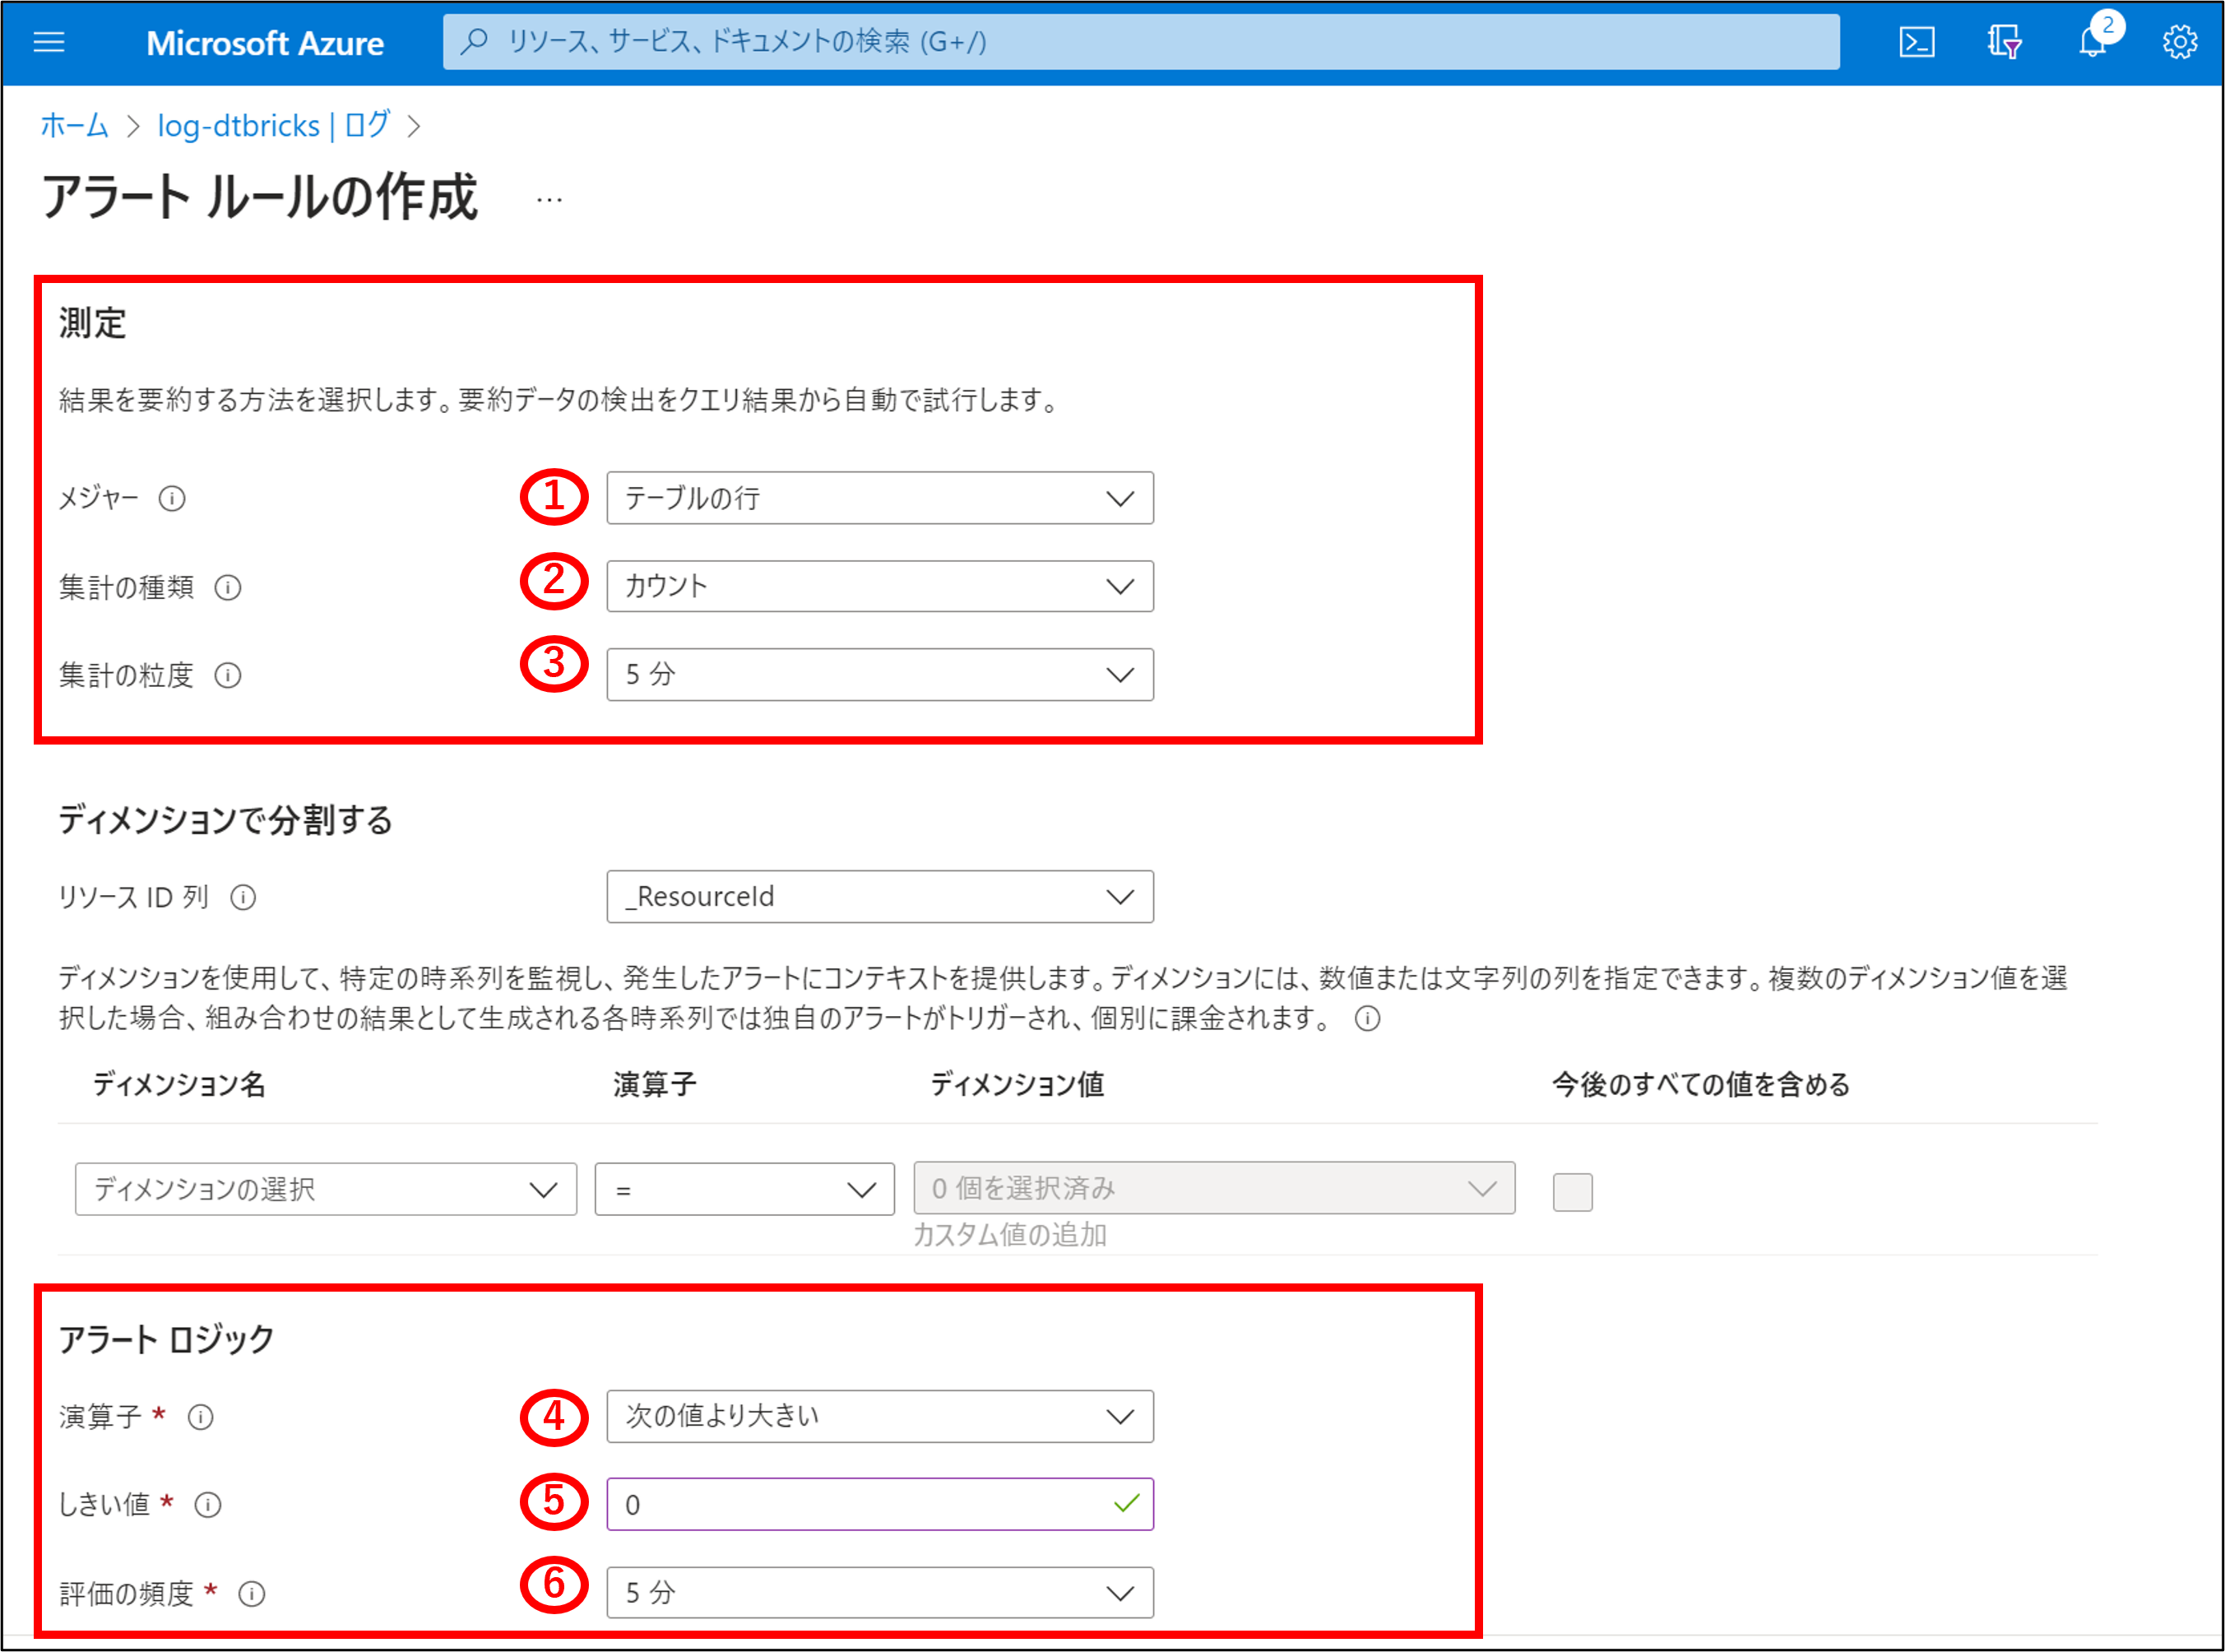
Task: Open portal settings gear icon
Action: point(2179,42)
